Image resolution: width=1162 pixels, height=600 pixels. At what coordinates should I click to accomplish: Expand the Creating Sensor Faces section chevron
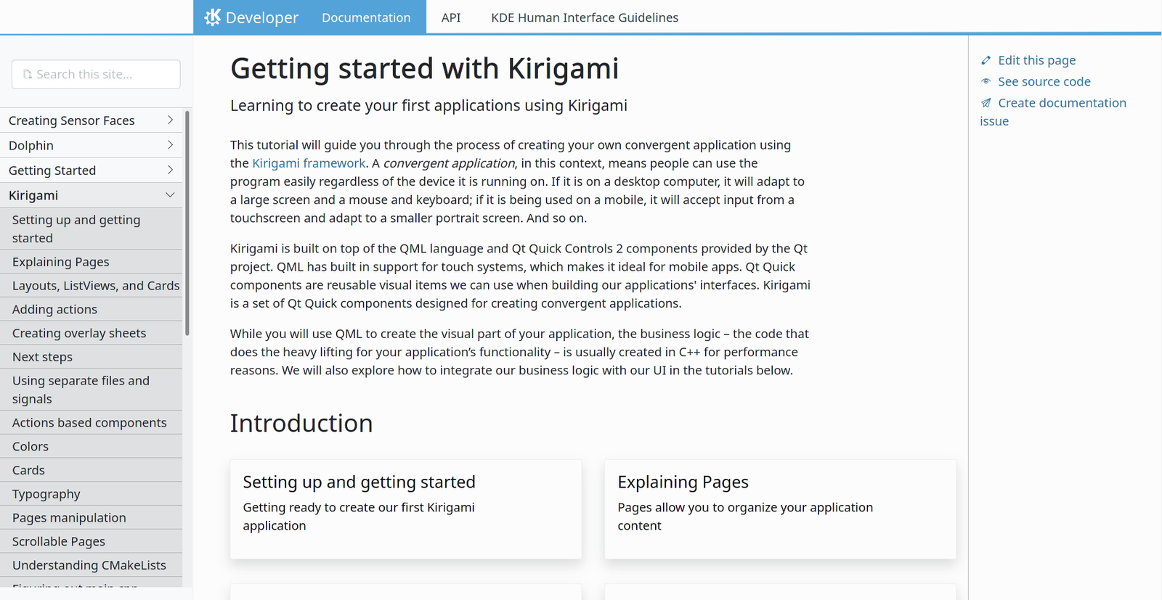(170, 120)
